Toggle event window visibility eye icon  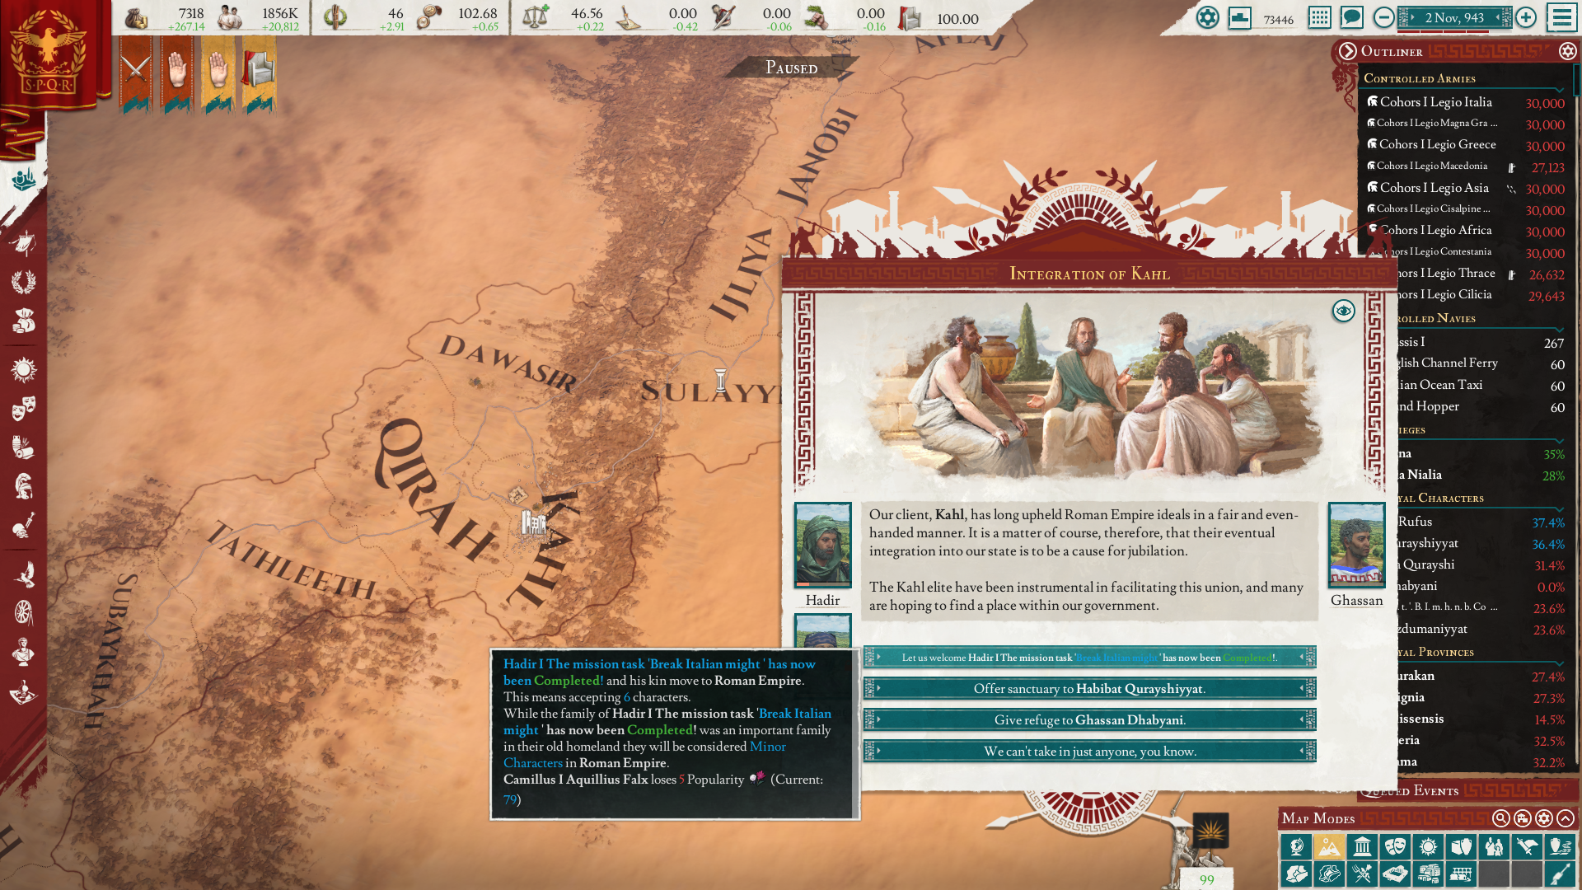(x=1343, y=311)
